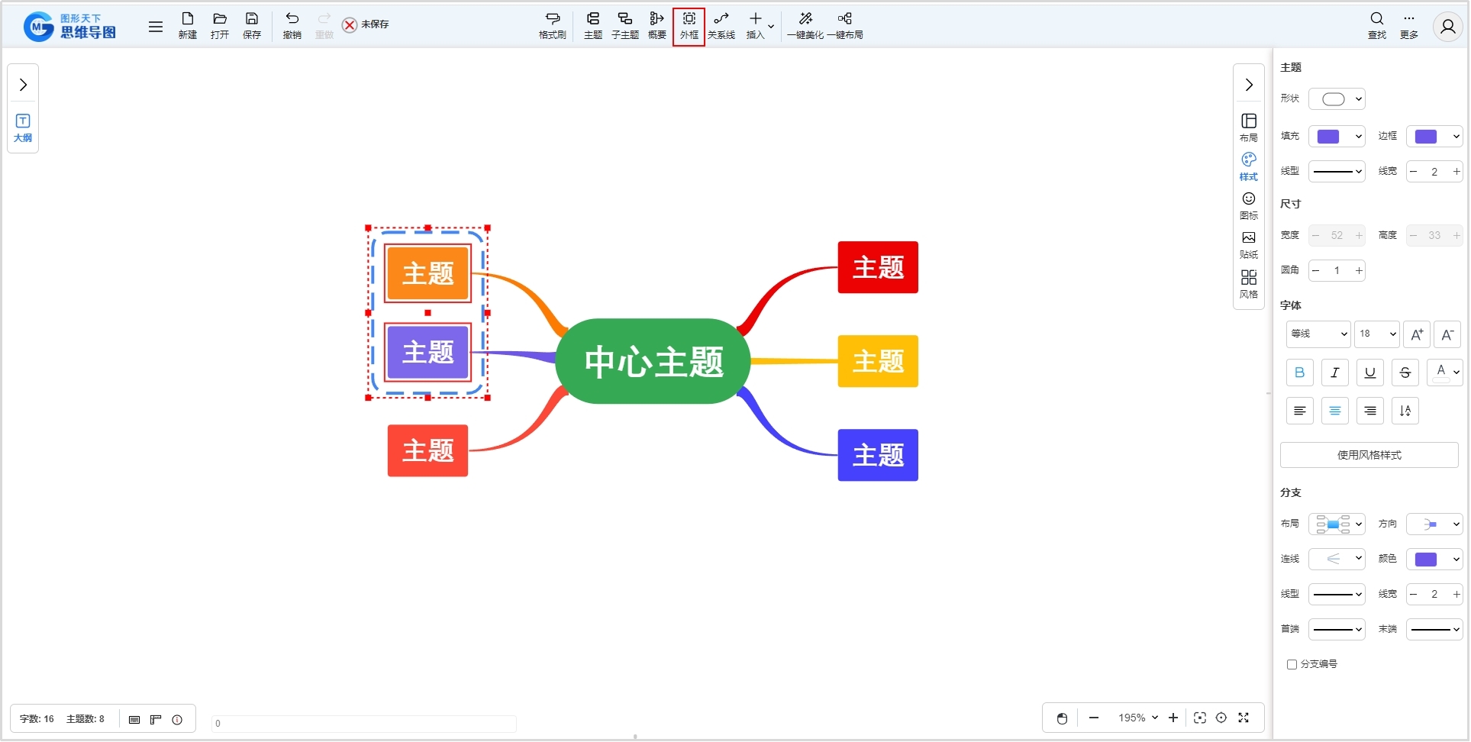
Task: Toggle strikethrough text formatting
Action: click(1405, 373)
